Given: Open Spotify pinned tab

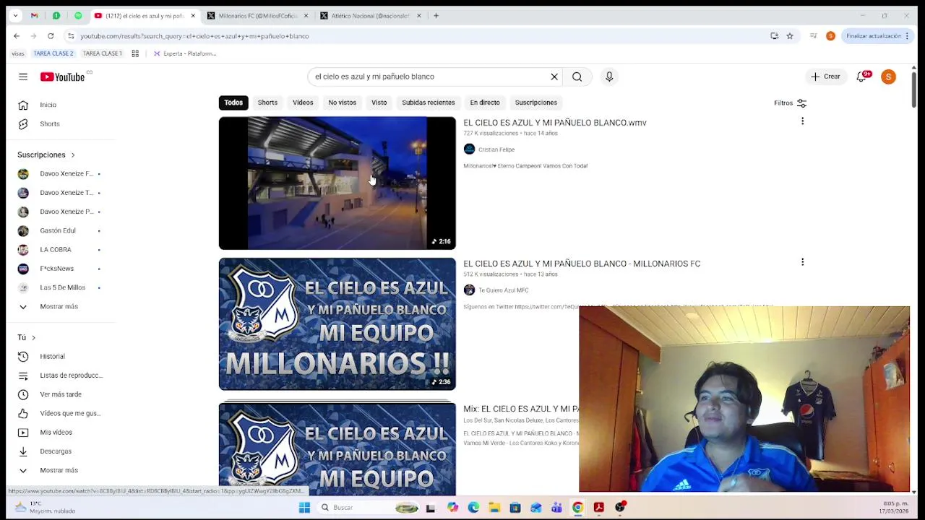Looking at the screenshot, I should [78, 15].
